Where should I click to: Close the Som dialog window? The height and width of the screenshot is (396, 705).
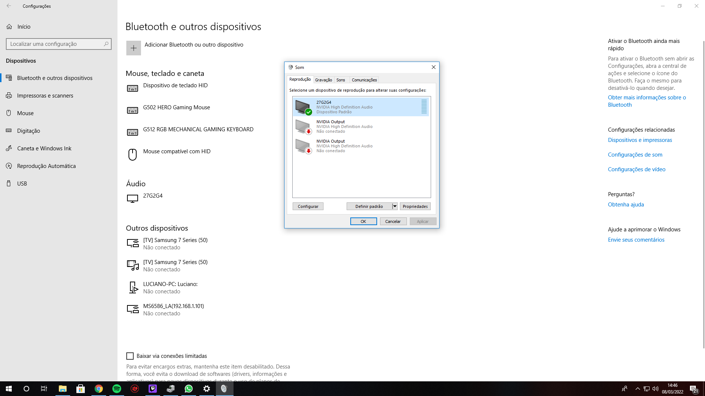click(x=434, y=67)
